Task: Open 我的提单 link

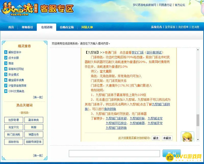Action: [x=183, y=27]
